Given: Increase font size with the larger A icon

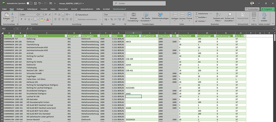Looking at the screenshot, I should (46, 15).
